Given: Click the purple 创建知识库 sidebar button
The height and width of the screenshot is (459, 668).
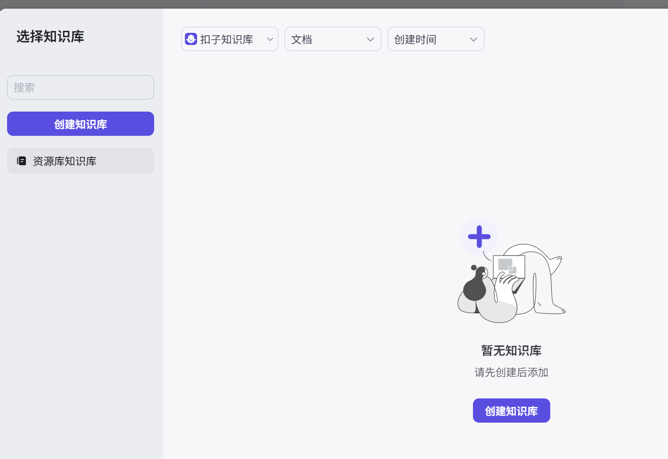Looking at the screenshot, I should (x=80, y=123).
